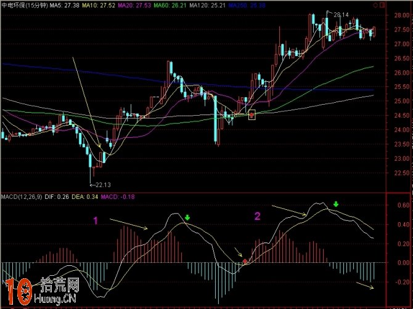This screenshot has height=309, width=413.
Task: Click the 0.00 MACD axis label
Action: 403,262
